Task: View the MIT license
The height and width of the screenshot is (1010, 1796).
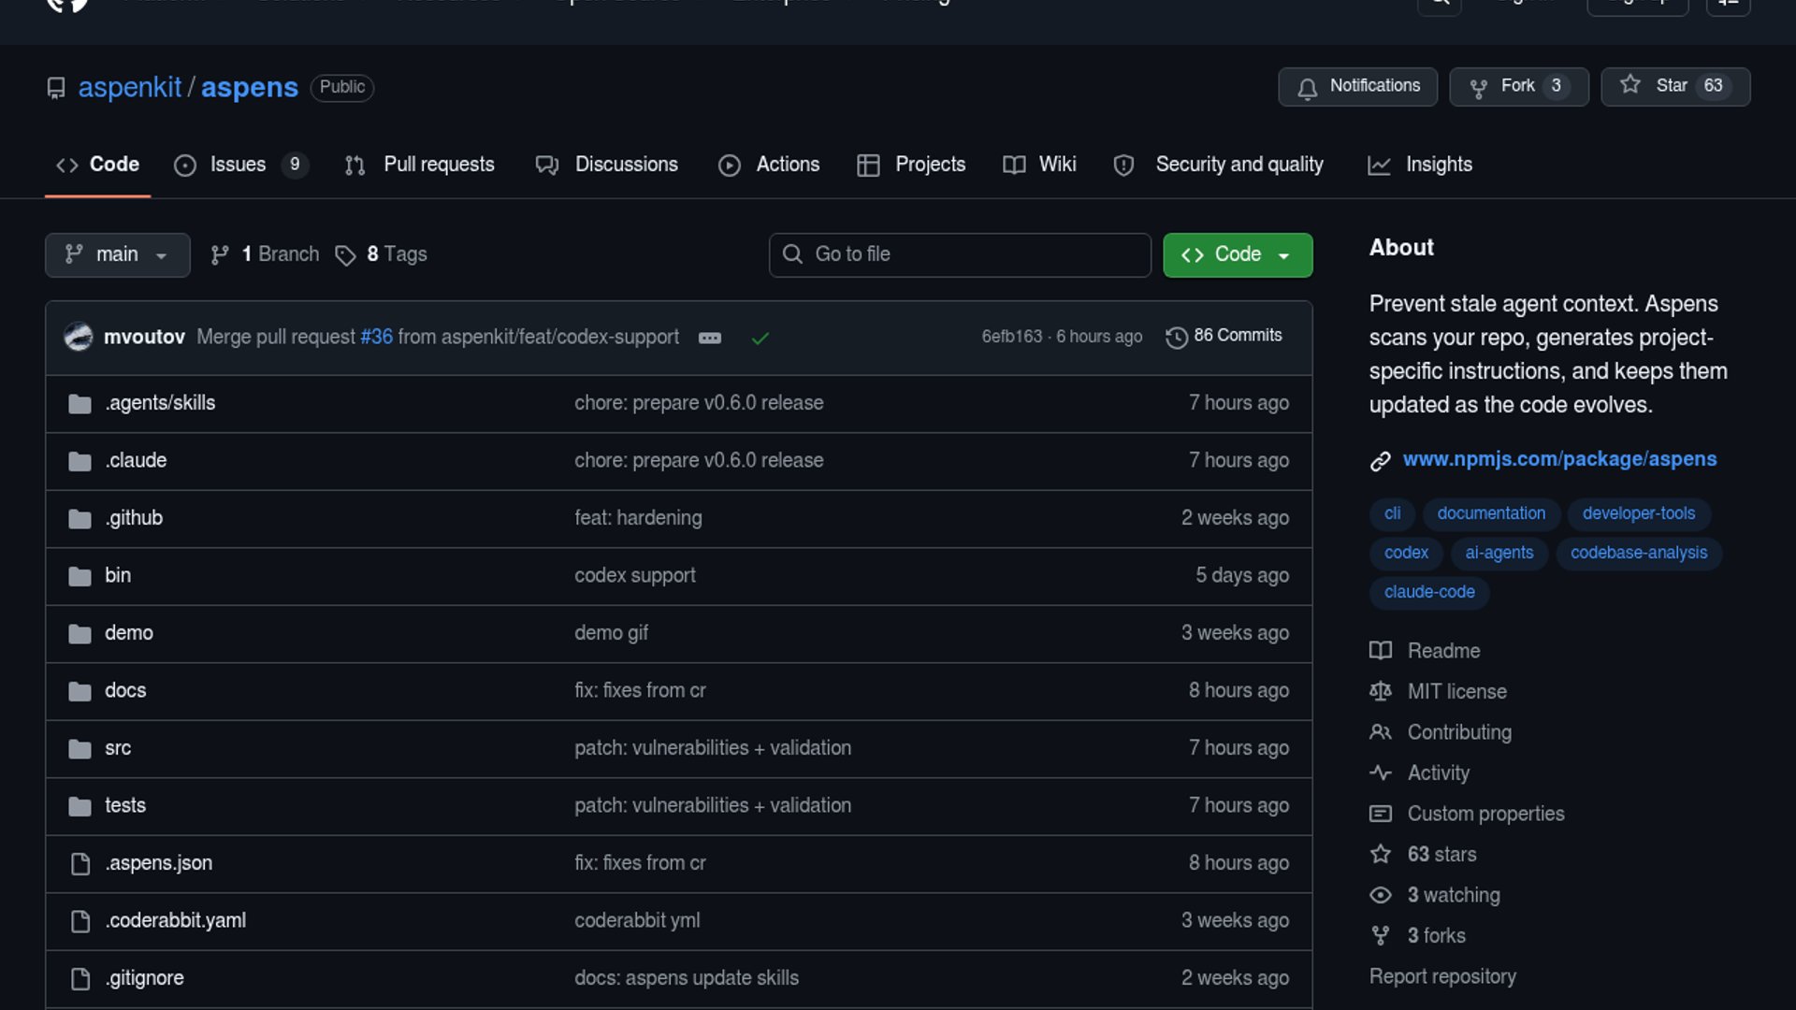Action: (1456, 691)
